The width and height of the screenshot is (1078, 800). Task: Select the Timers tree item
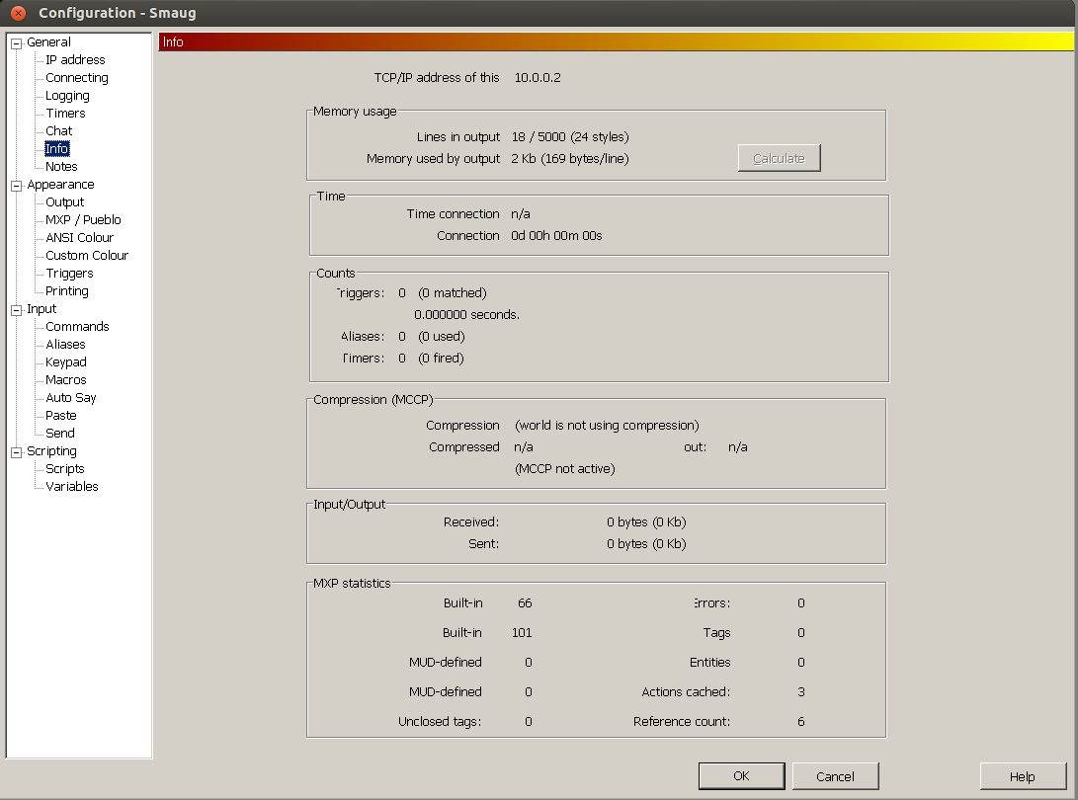[65, 114]
